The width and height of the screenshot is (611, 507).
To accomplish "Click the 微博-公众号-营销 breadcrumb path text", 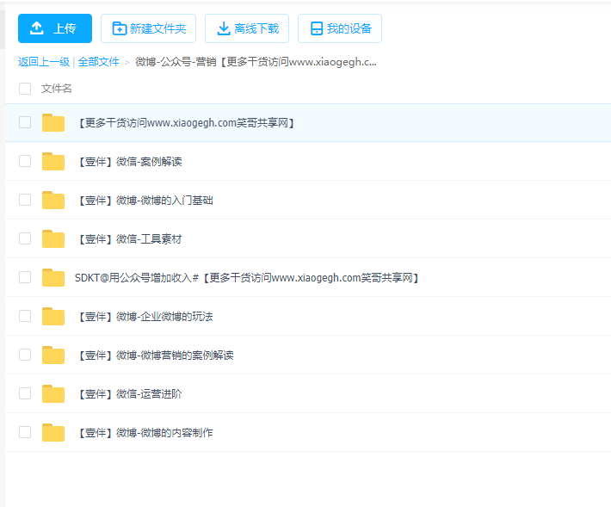I will coord(256,62).
